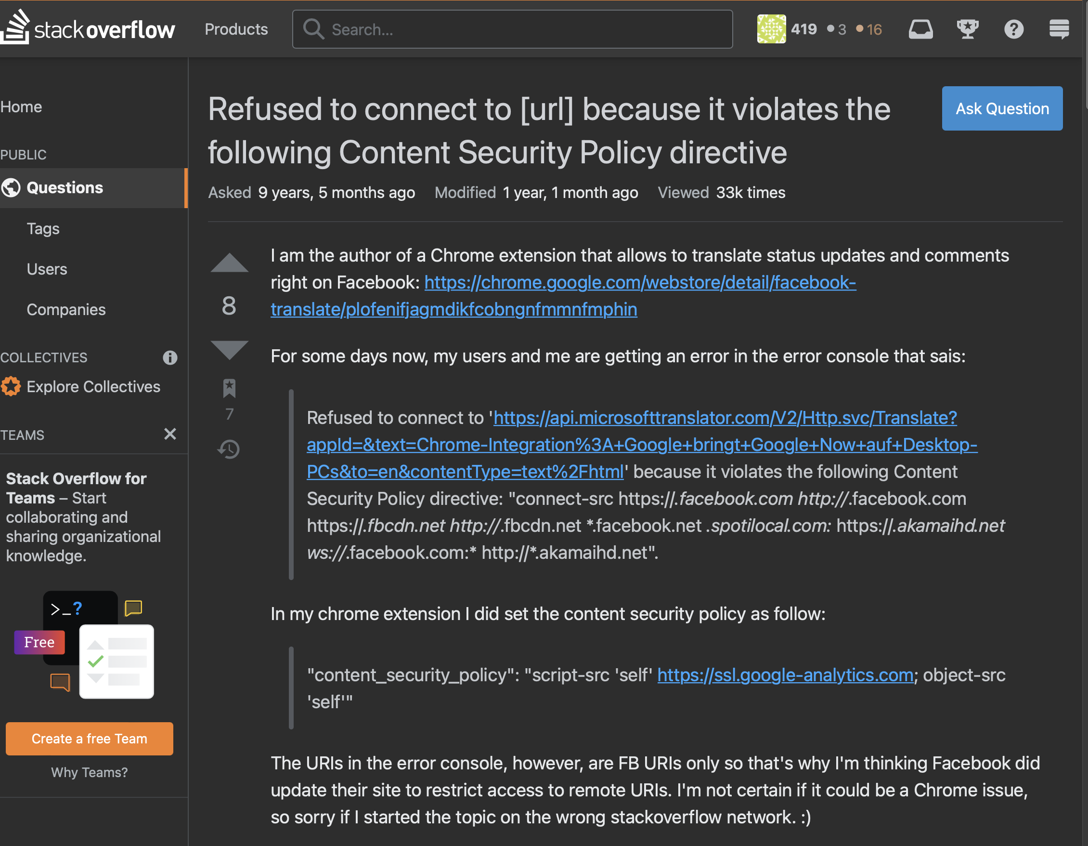Click Create a free Team button
1088x846 pixels.
pos(89,738)
